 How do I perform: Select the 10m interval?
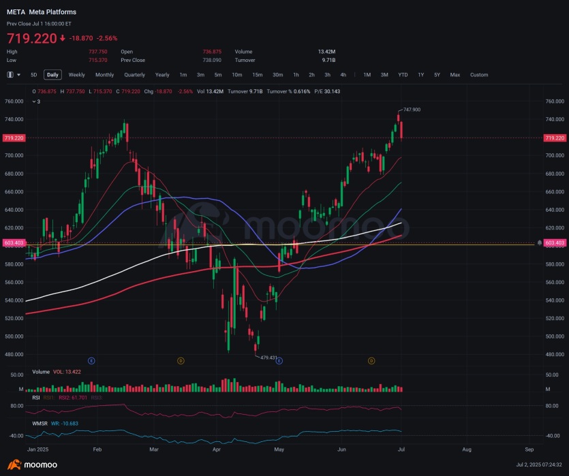click(237, 75)
